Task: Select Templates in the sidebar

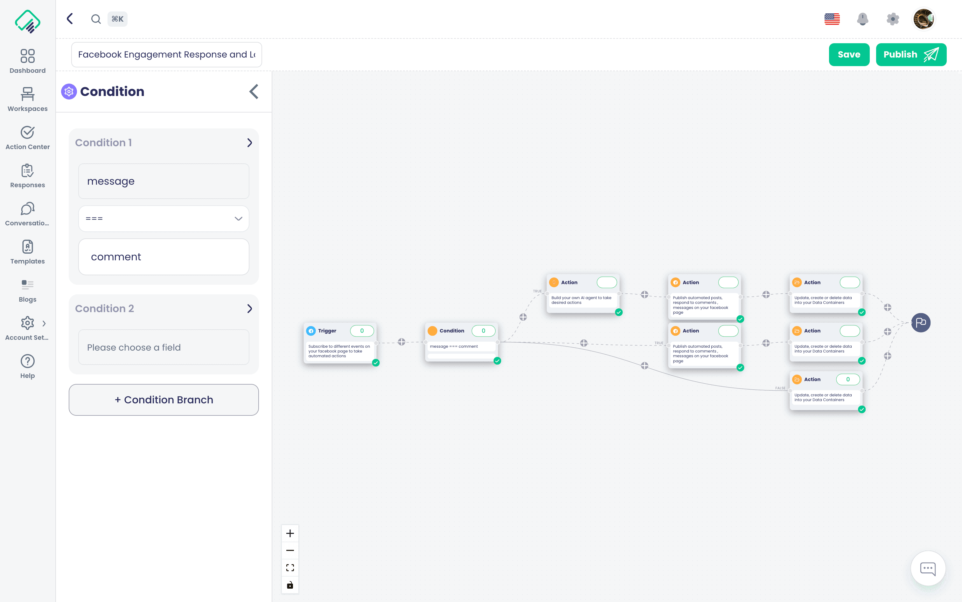Action: click(x=27, y=252)
